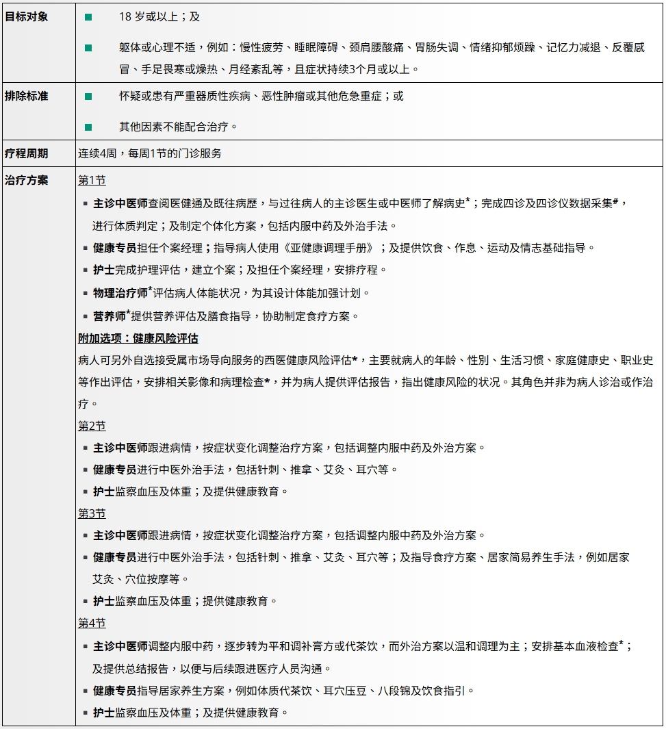Click the line 健康专员担任个案经理
The height and width of the screenshot is (729, 666).
click(x=344, y=248)
